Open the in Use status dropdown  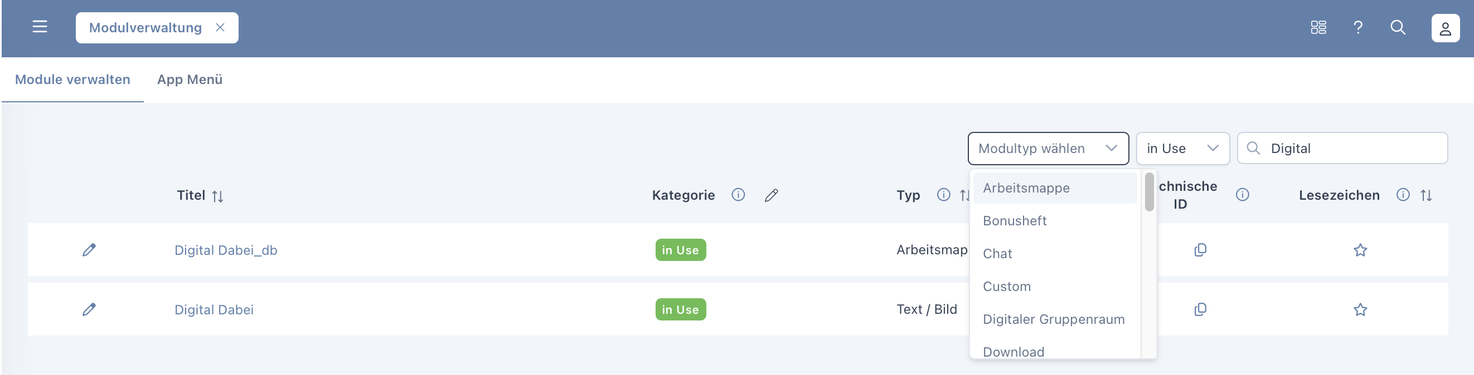click(x=1182, y=149)
